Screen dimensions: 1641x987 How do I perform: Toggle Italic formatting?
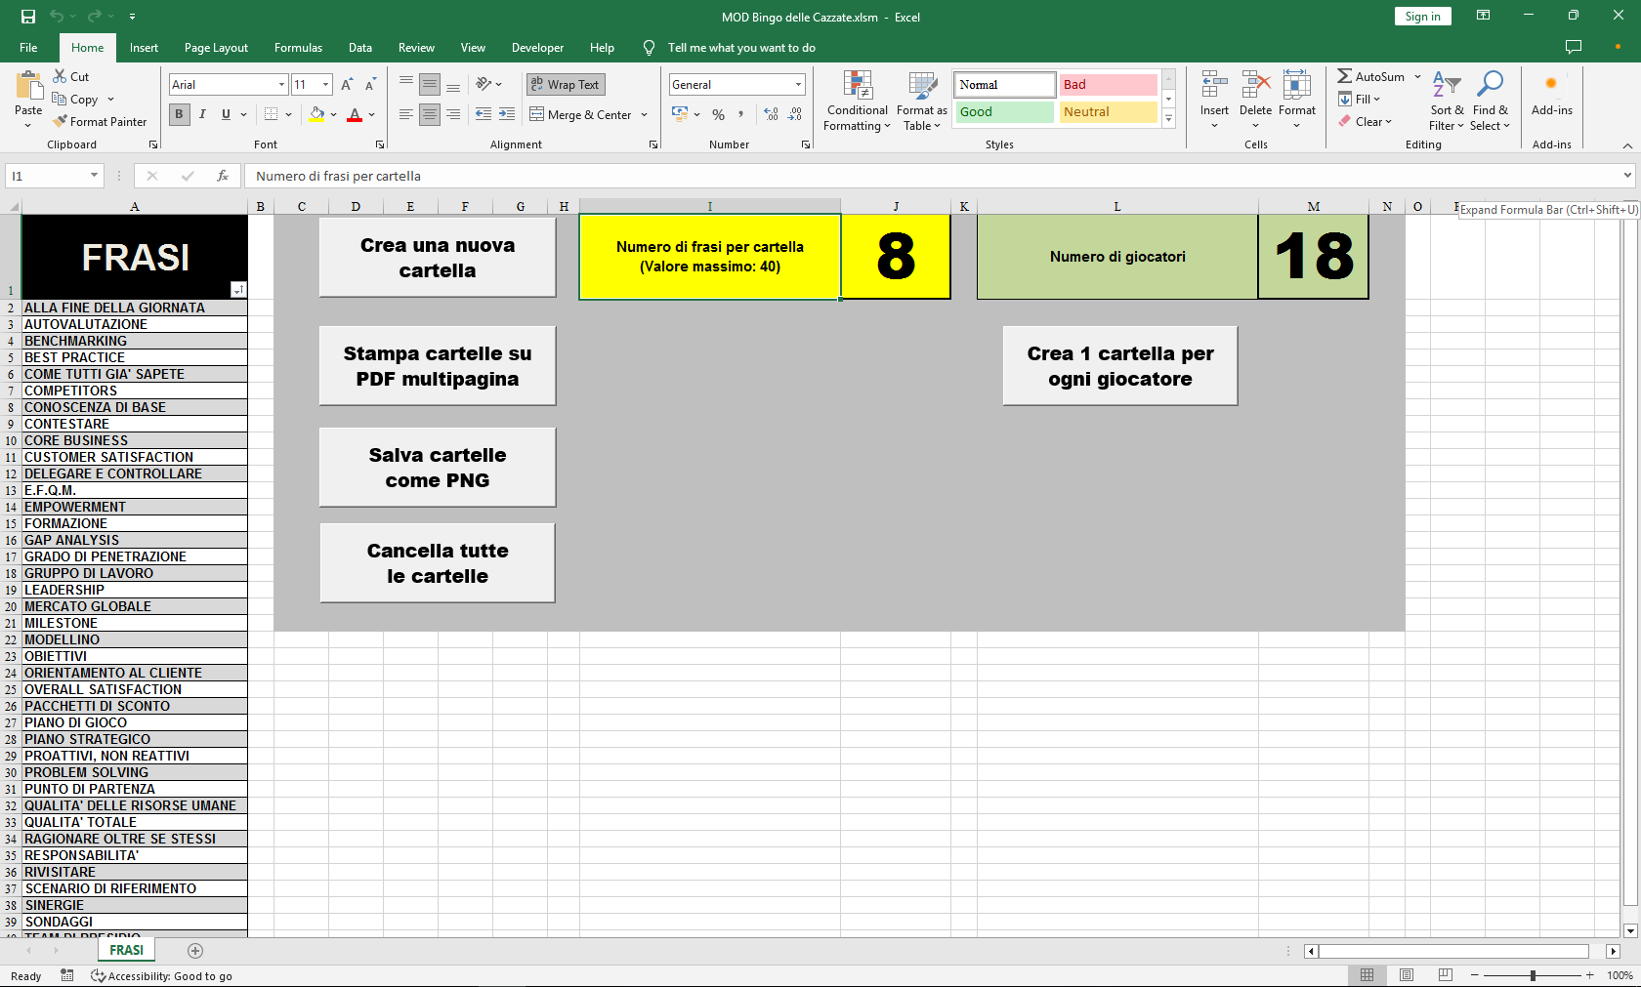click(202, 114)
